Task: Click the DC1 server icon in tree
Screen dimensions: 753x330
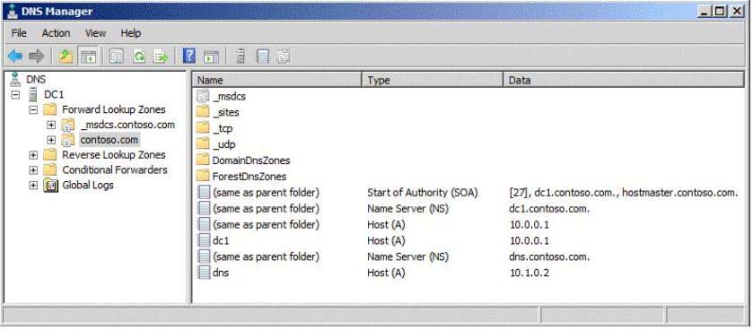Action: click(33, 94)
